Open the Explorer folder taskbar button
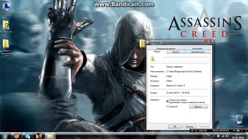The height and width of the screenshot is (139, 248). (x=50, y=136)
